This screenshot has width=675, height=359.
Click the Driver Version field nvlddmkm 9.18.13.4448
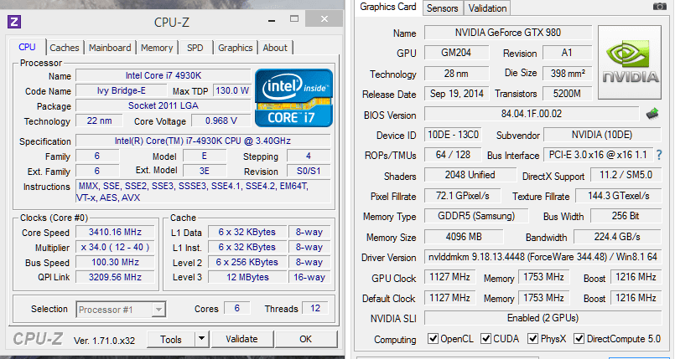543,257
